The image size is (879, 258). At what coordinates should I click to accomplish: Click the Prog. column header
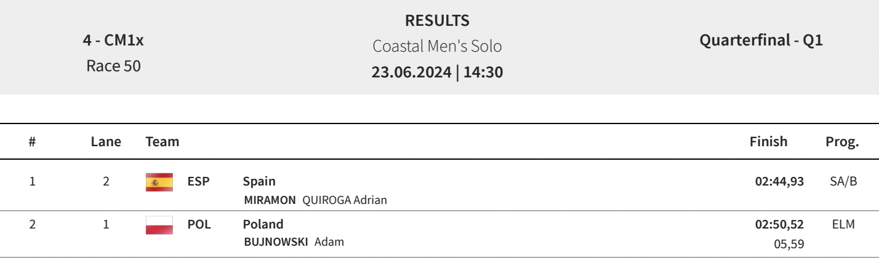click(x=841, y=142)
